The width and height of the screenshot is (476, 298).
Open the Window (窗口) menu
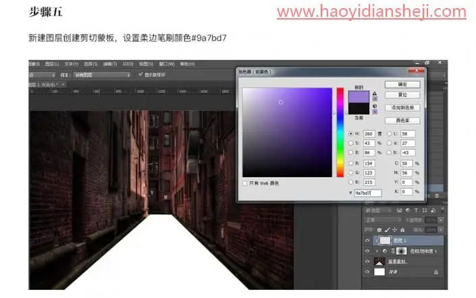[167, 64]
